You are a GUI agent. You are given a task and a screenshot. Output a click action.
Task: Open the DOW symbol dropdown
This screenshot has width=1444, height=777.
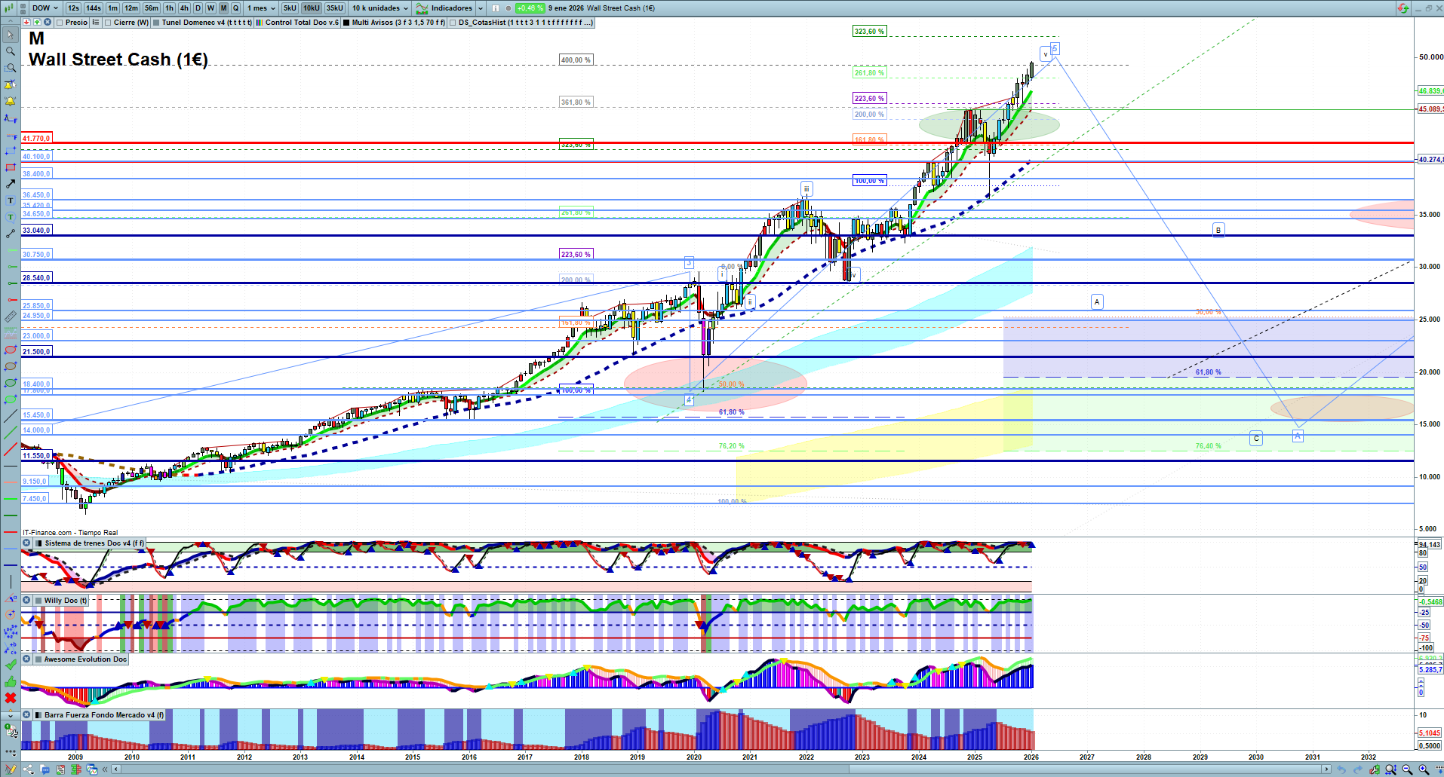[45, 8]
